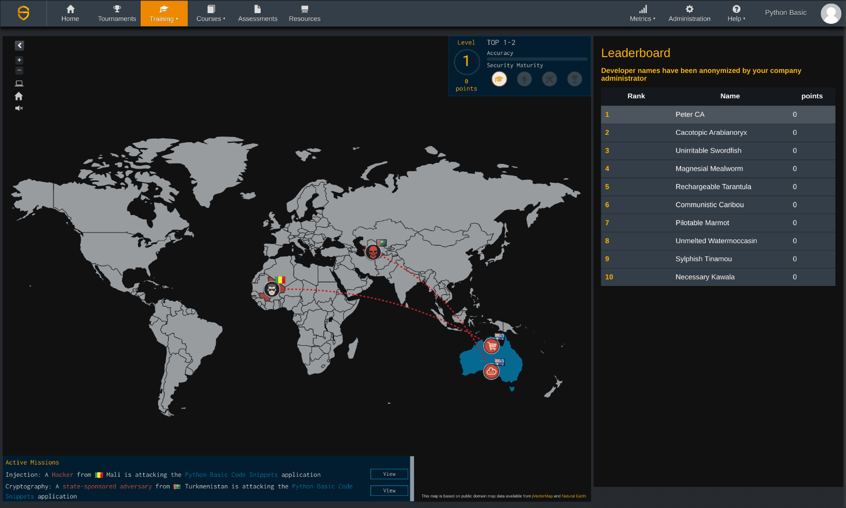Click the Mali hacker marker on map
The width and height of the screenshot is (846, 508).
point(272,289)
